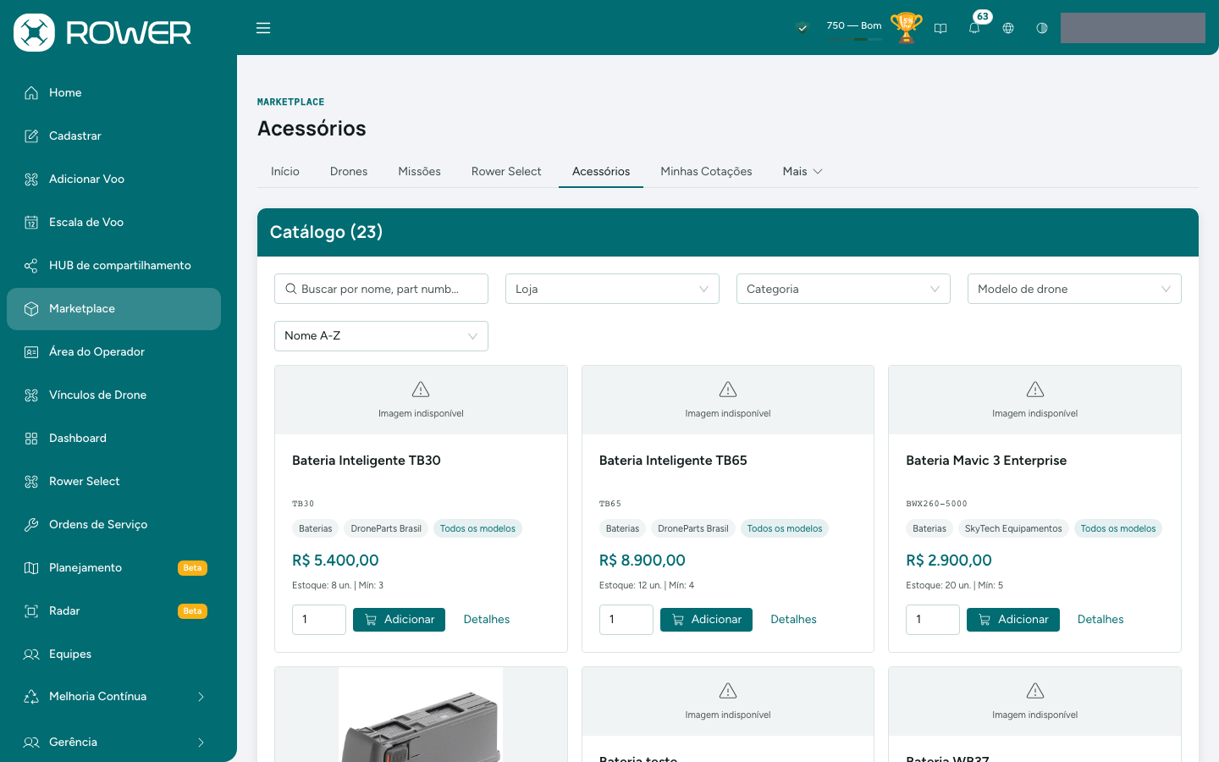Click the Escala de Voo calendar icon
The height and width of the screenshot is (762, 1219).
[31, 223]
